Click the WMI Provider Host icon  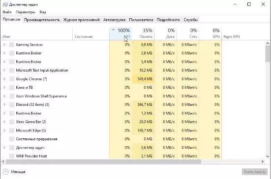[12, 156]
